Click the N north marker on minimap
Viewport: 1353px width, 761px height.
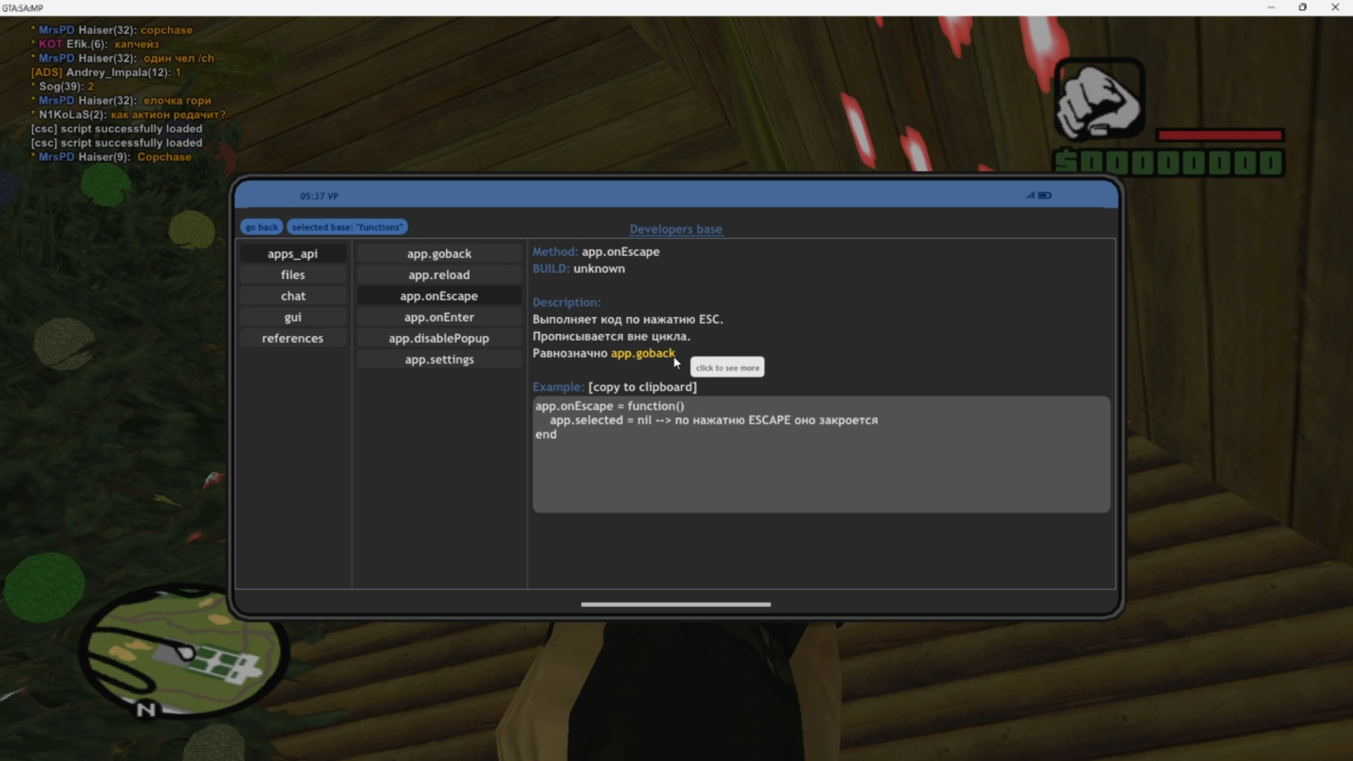pyautogui.click(x=146, y=710)
